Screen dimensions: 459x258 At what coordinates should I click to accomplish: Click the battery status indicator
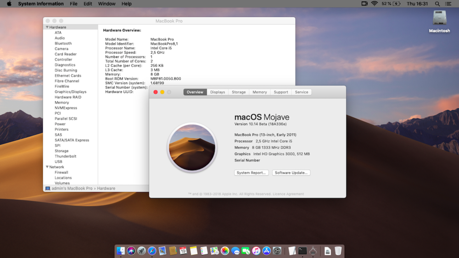(x=391, y=4)
